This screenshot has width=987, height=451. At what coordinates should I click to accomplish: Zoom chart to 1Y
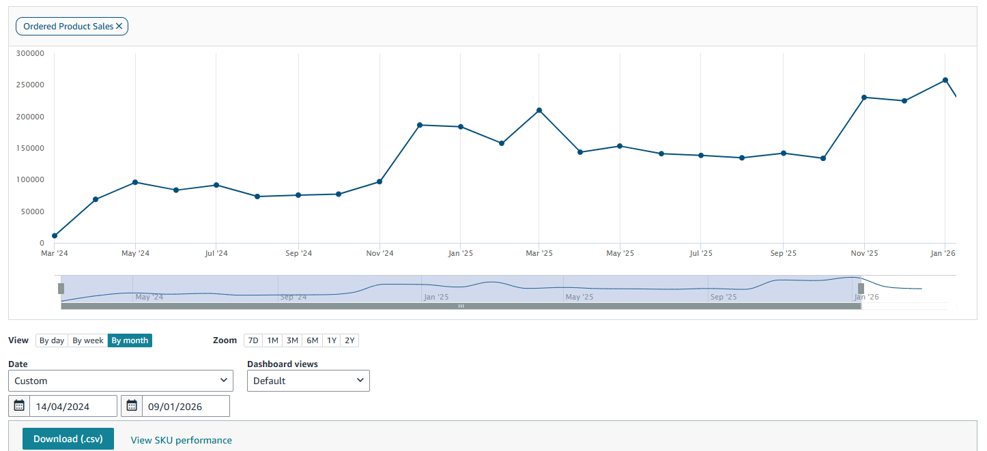tap(331, 340)
